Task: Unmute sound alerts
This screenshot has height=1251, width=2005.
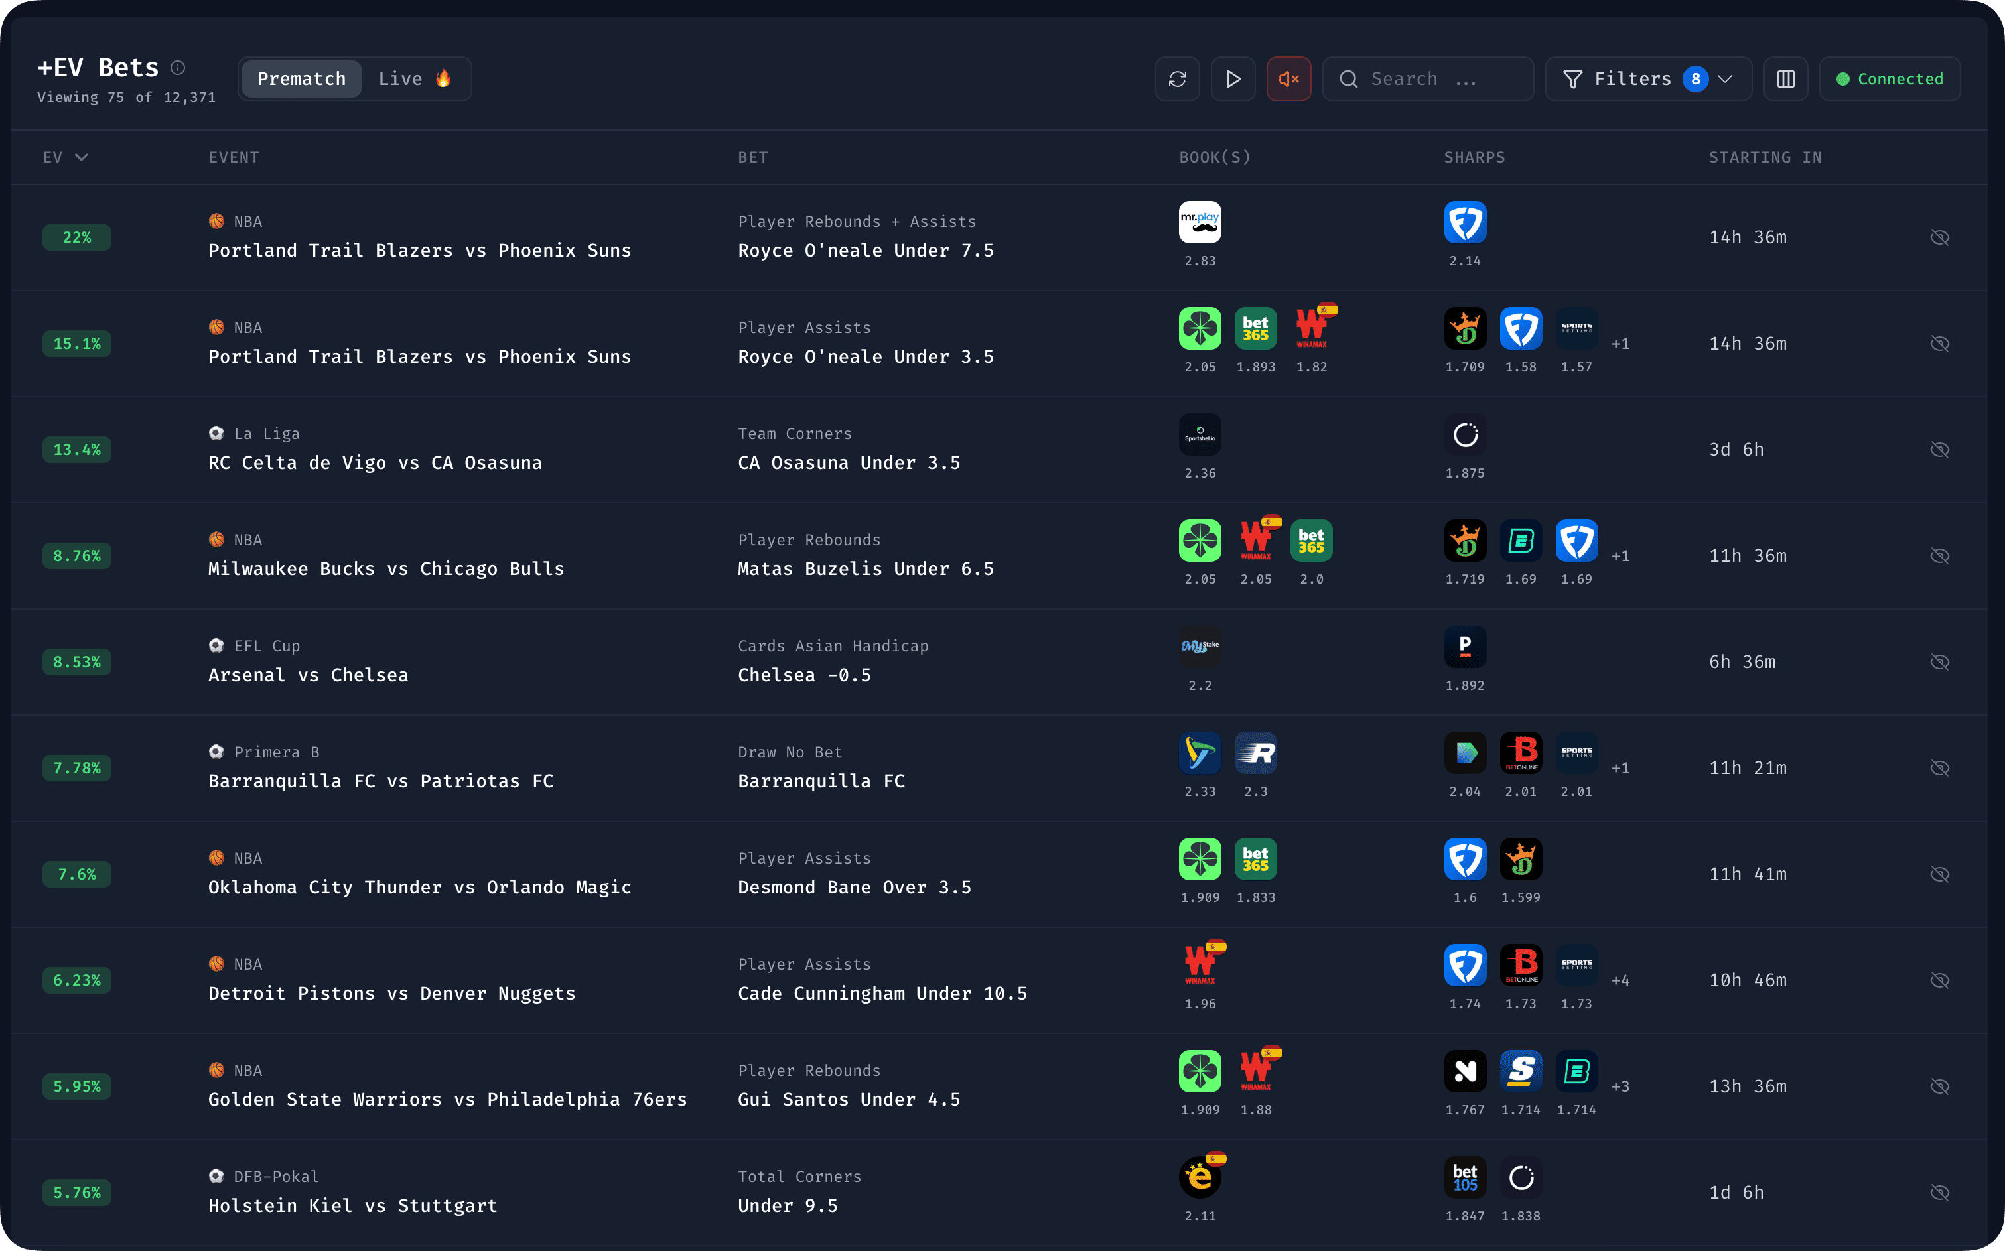Action: pyautogui.click(x=1288, y=78)
